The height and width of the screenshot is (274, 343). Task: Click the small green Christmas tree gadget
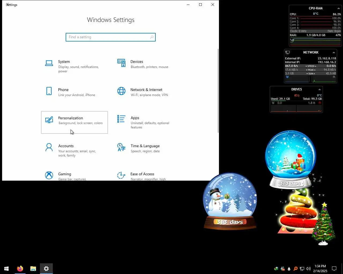point(323,224)
